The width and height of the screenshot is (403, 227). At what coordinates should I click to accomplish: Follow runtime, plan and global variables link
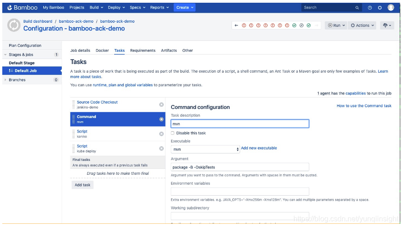123,85
